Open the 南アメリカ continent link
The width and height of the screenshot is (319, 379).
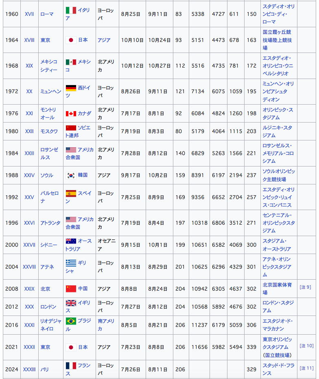[106, 324]
